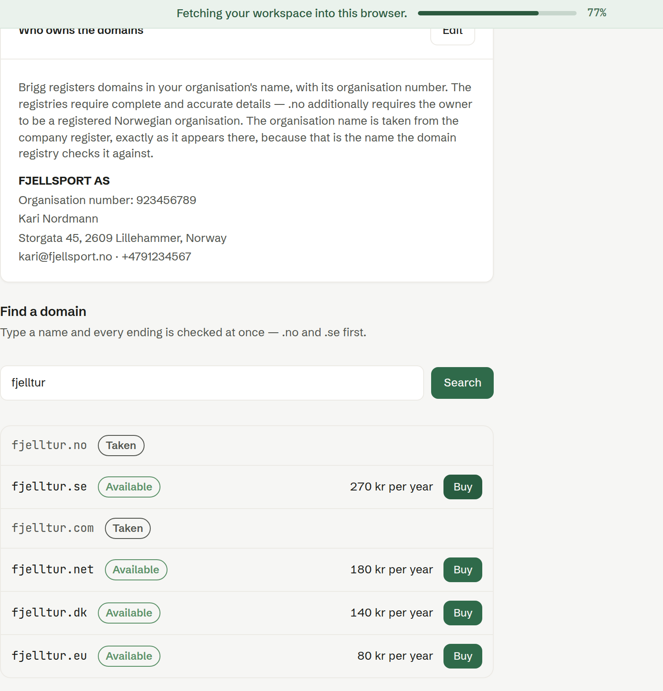Click the 77% progress label
This screenshot has height=691, width=663.
click(596, 13)
